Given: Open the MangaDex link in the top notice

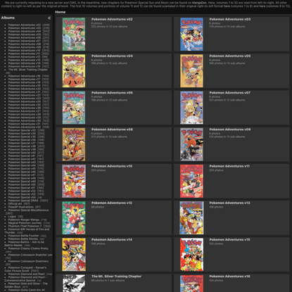Looking at the screenshot, I should (199, 3).
